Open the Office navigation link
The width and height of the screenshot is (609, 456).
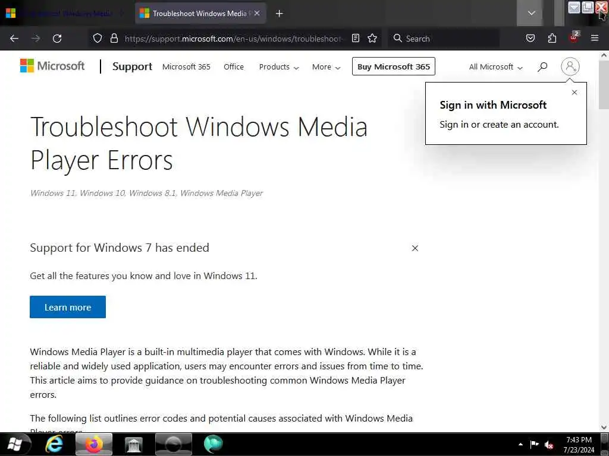coord(233,66)
